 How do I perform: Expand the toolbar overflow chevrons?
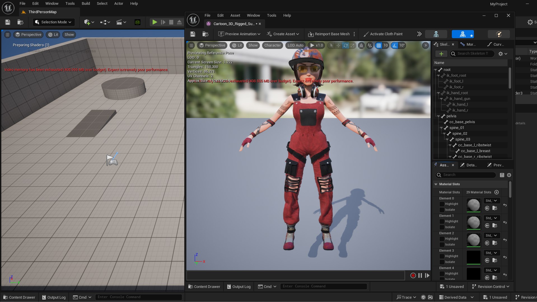(x=419, y=34)
